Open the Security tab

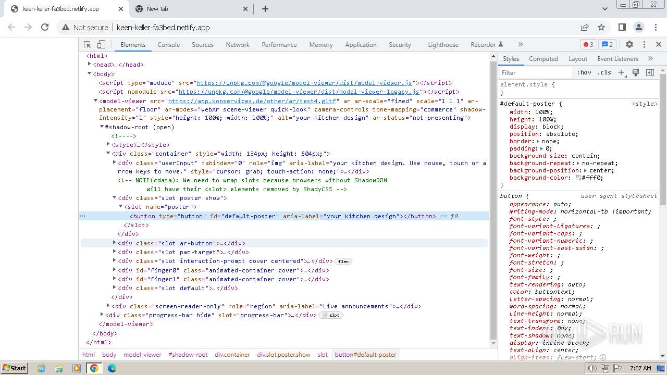click(x=400, y=45)
